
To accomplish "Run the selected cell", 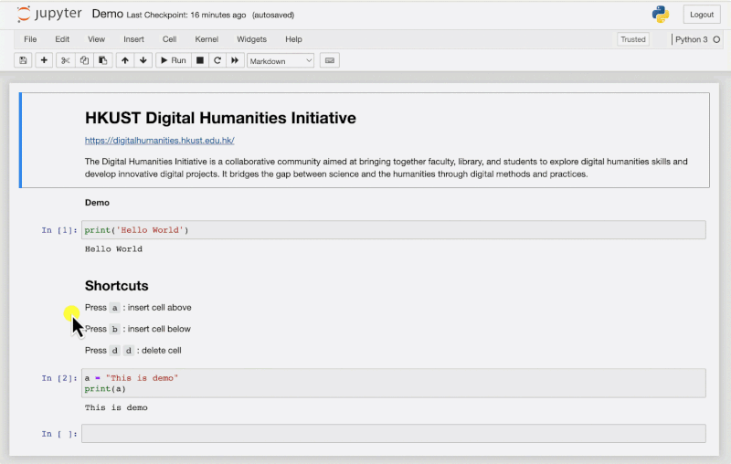I will click(174, 60).
